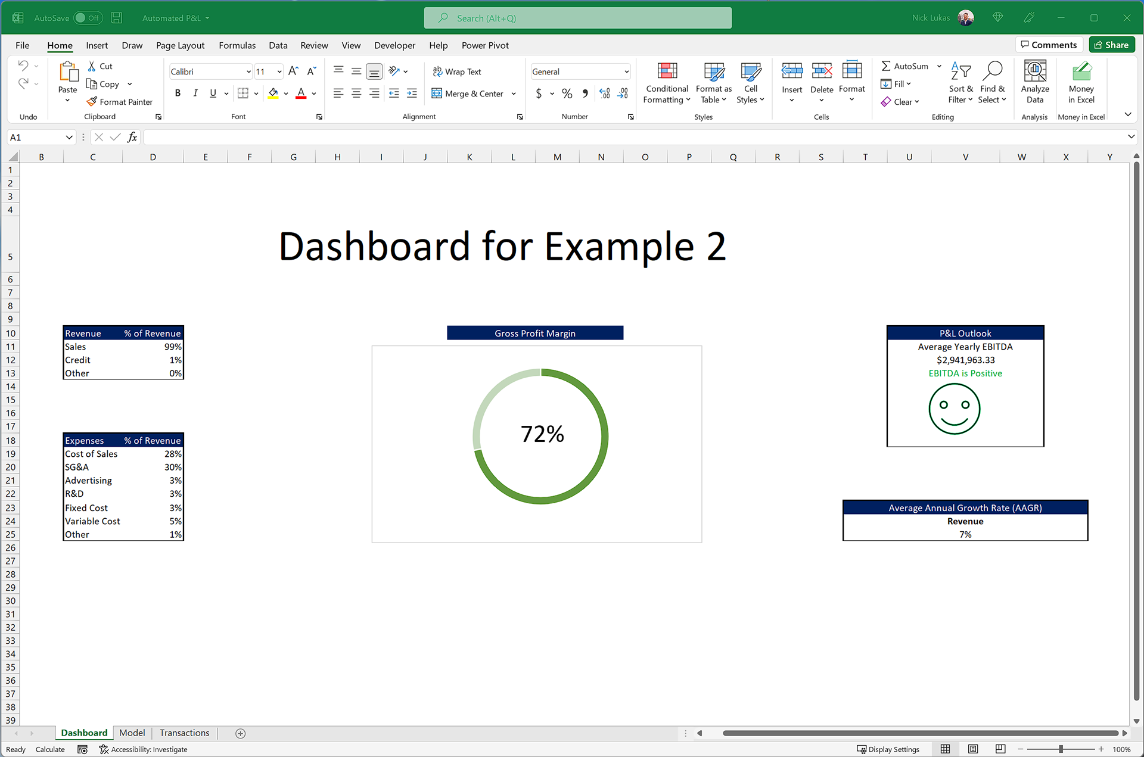
Task: Click the Share button
Action: (1112, 45)
